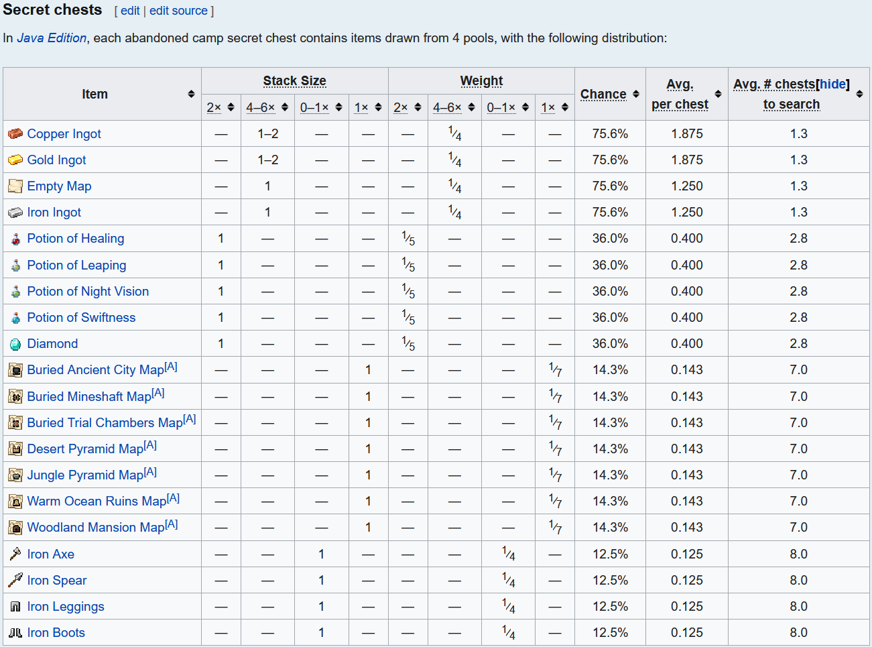
Task: Click the Gold Ingot item icon
Action: 15,160
